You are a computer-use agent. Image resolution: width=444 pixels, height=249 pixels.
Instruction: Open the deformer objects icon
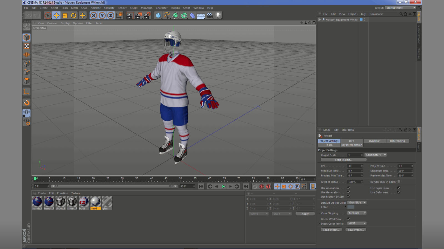coord(193,15)
